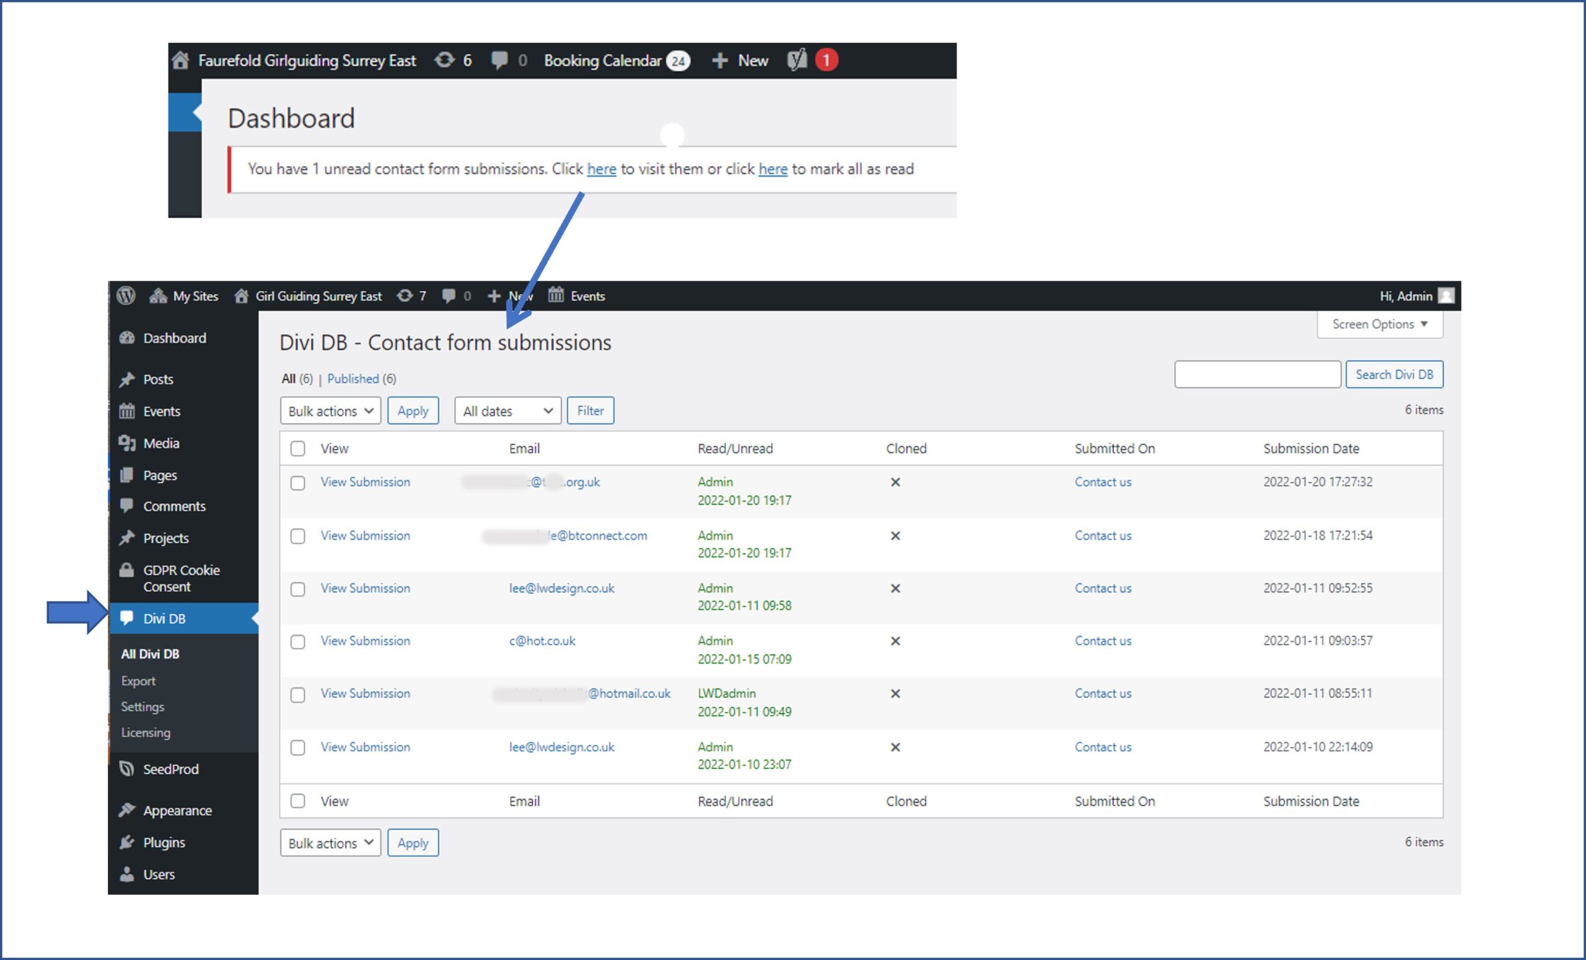The image size is (1586, 960).
Task: Select the Published (6) filter
Action: [x=362, y=379]
